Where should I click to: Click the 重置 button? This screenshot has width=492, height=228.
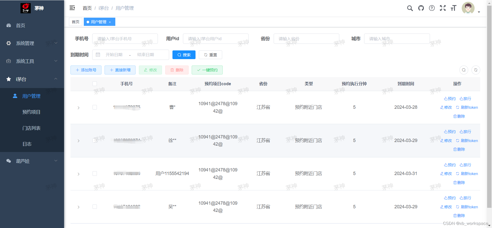(x=210, y=55)
